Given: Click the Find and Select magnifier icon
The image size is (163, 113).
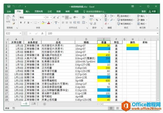Looking at the screenshot, I should (112, 20).
